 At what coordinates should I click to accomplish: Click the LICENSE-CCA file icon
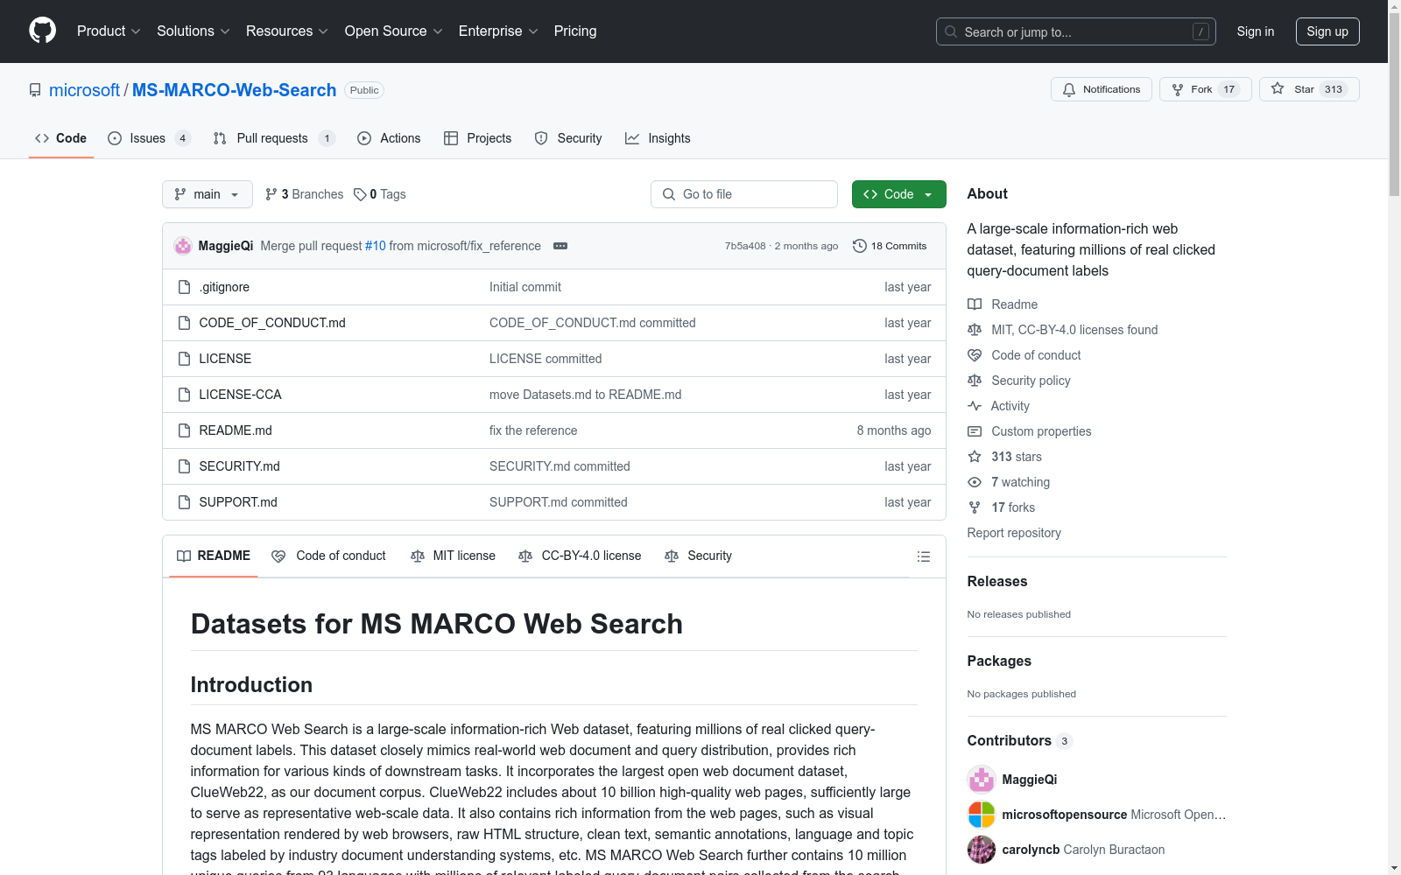pos(184,395)
